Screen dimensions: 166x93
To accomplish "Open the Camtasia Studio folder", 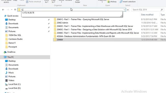I will [16, 39].
